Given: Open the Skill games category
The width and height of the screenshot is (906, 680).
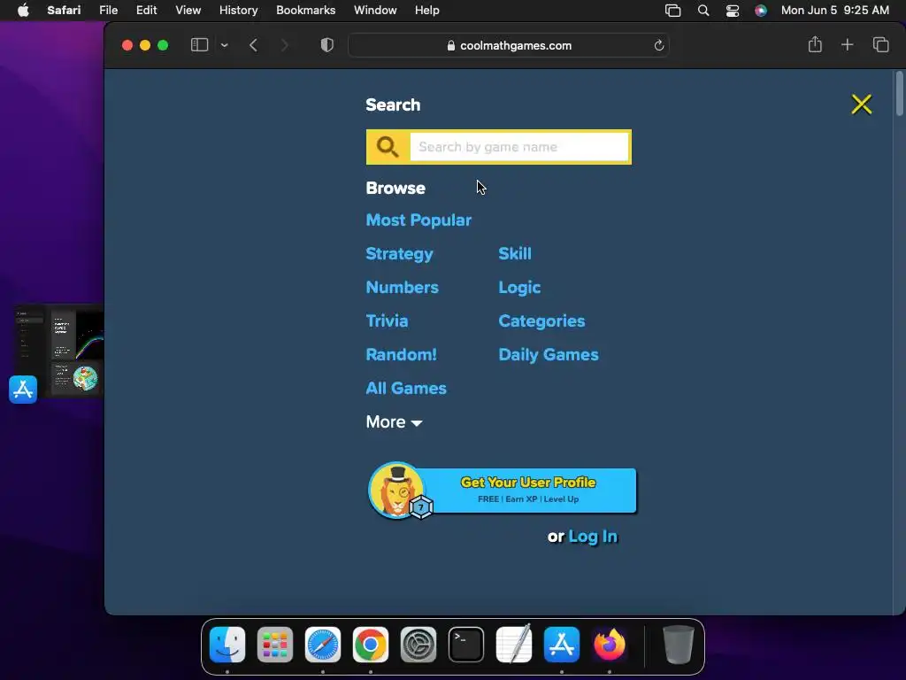Looking at the screenshot, I should [x=515, y=254].
